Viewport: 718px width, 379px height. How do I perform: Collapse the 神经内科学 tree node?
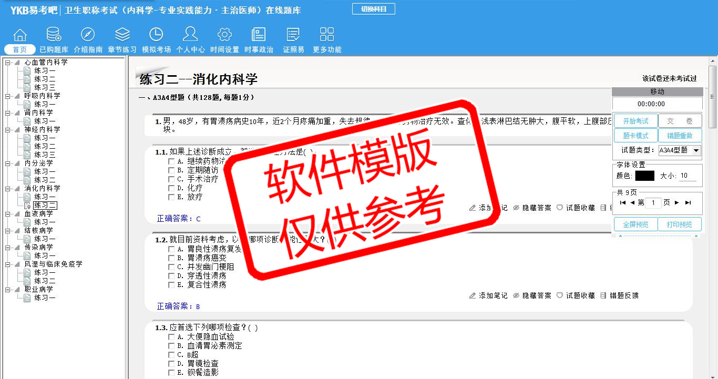(x=7, y=129)
